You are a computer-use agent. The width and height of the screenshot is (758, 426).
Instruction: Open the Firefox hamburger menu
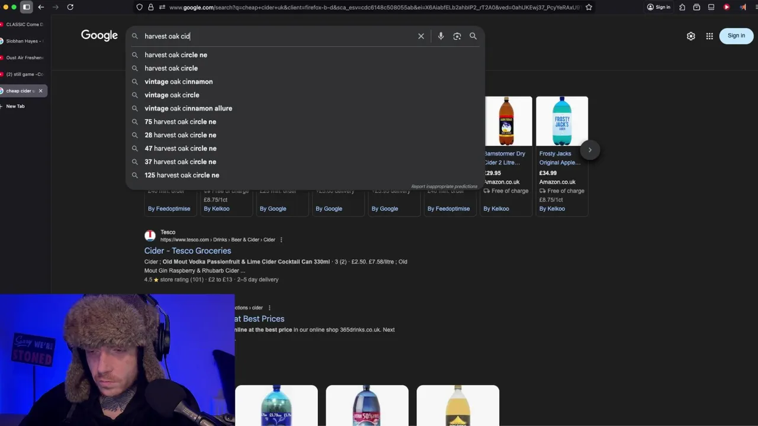756,7
